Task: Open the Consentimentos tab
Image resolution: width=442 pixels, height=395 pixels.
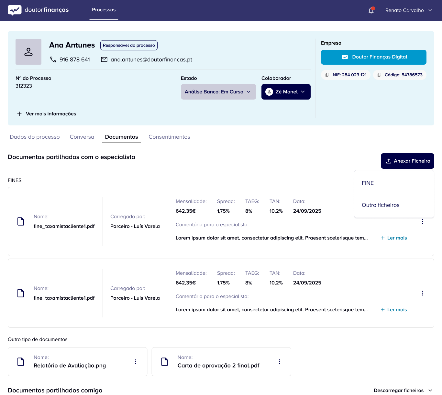Action: click(169, 137)
